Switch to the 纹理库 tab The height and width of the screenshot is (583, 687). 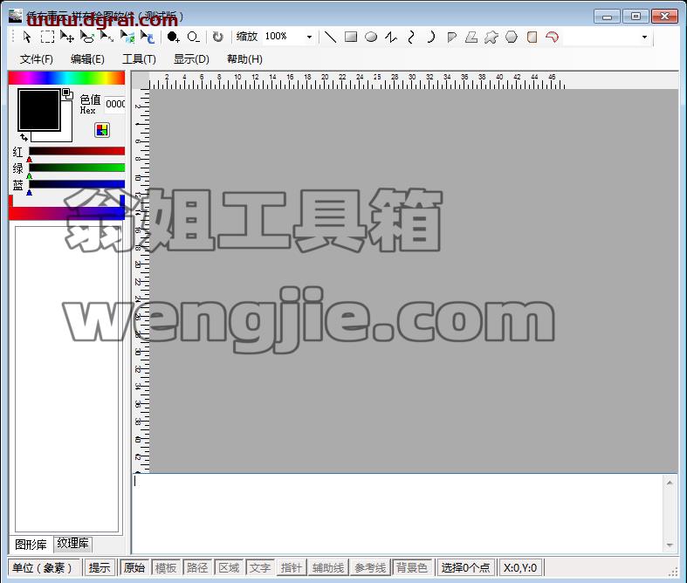coord(72,543)
